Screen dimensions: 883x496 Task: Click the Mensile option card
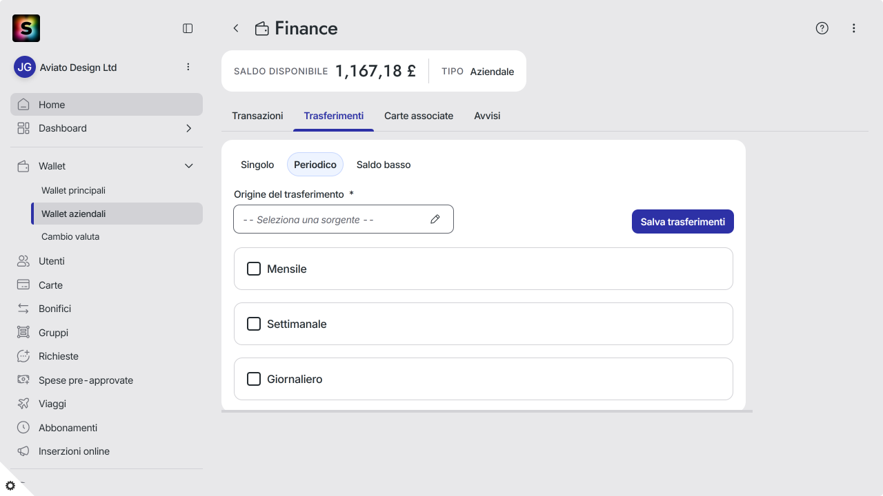point(484,269)
